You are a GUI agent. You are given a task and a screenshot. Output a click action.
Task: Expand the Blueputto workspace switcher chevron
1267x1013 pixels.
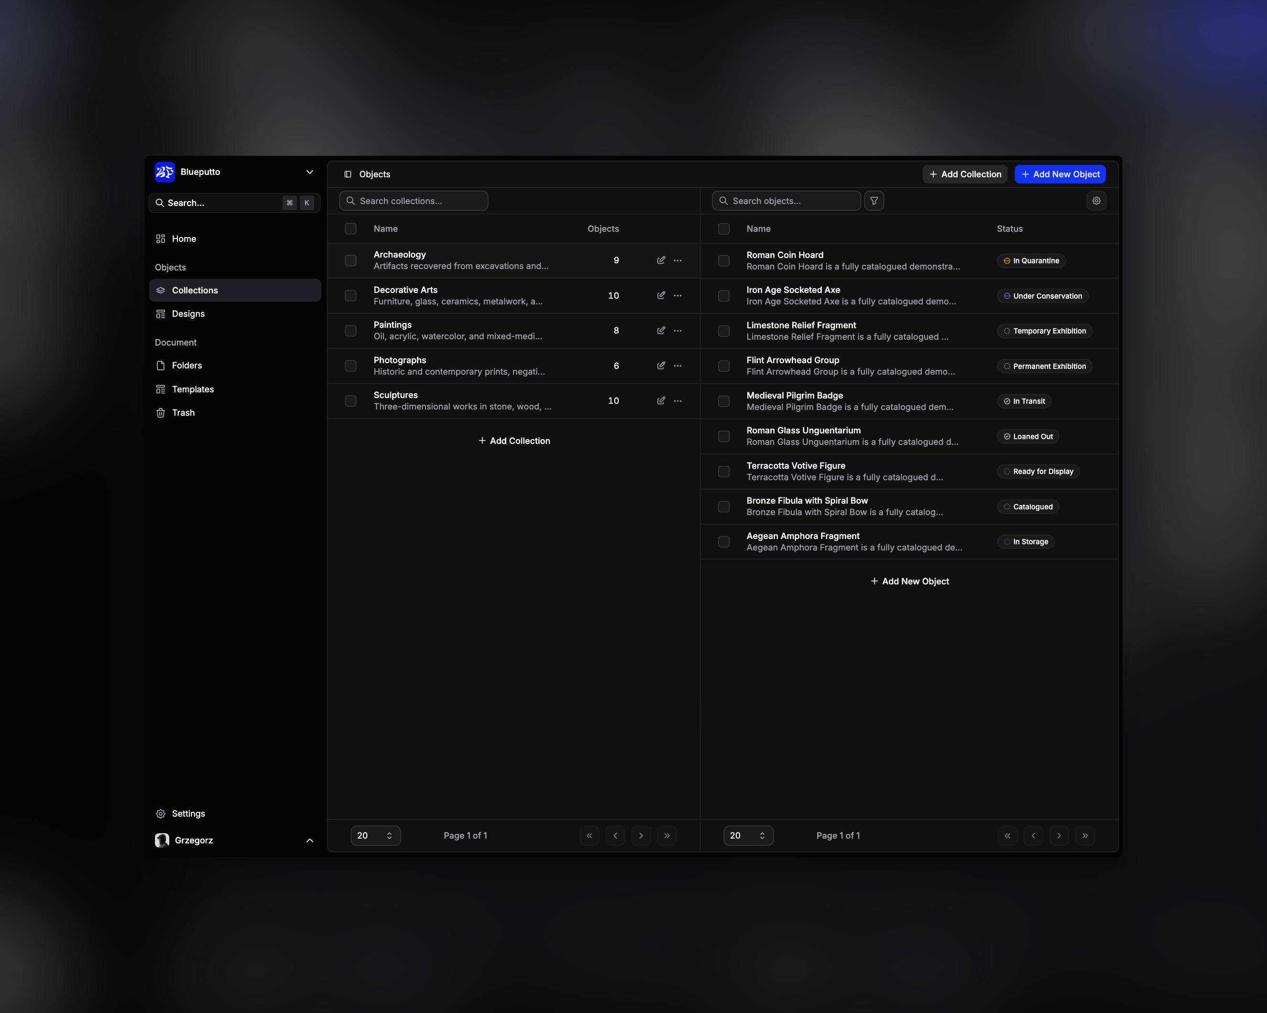click(x=310, y=172)
